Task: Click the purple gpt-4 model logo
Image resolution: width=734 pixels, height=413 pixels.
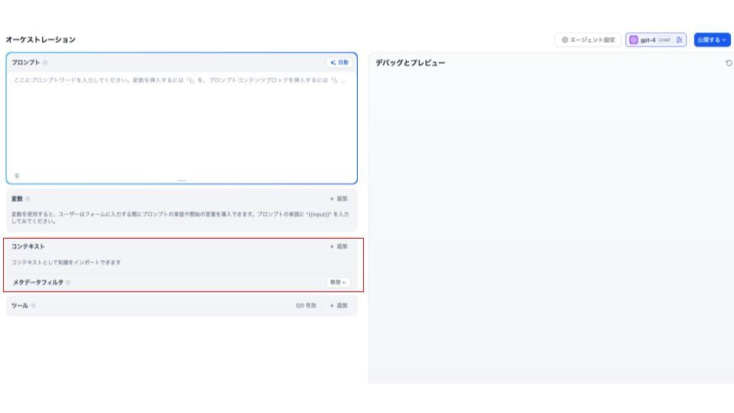Action: pos(634,40)
